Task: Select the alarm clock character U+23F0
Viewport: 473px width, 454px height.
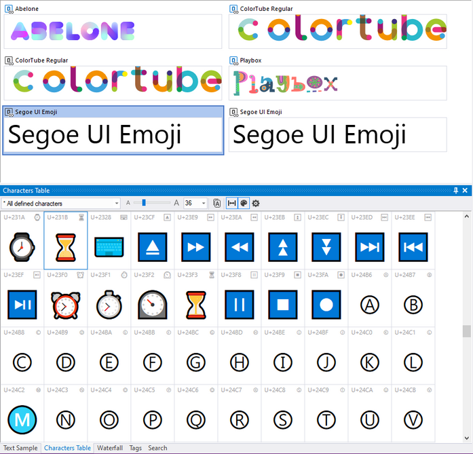Action: coord(65,298)
